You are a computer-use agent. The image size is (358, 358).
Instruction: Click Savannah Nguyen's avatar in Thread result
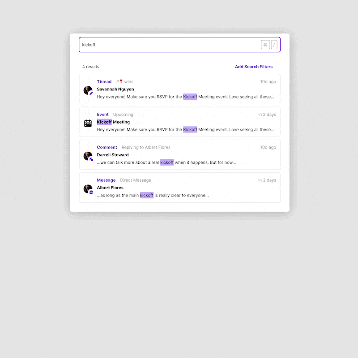tap(88, 90)
